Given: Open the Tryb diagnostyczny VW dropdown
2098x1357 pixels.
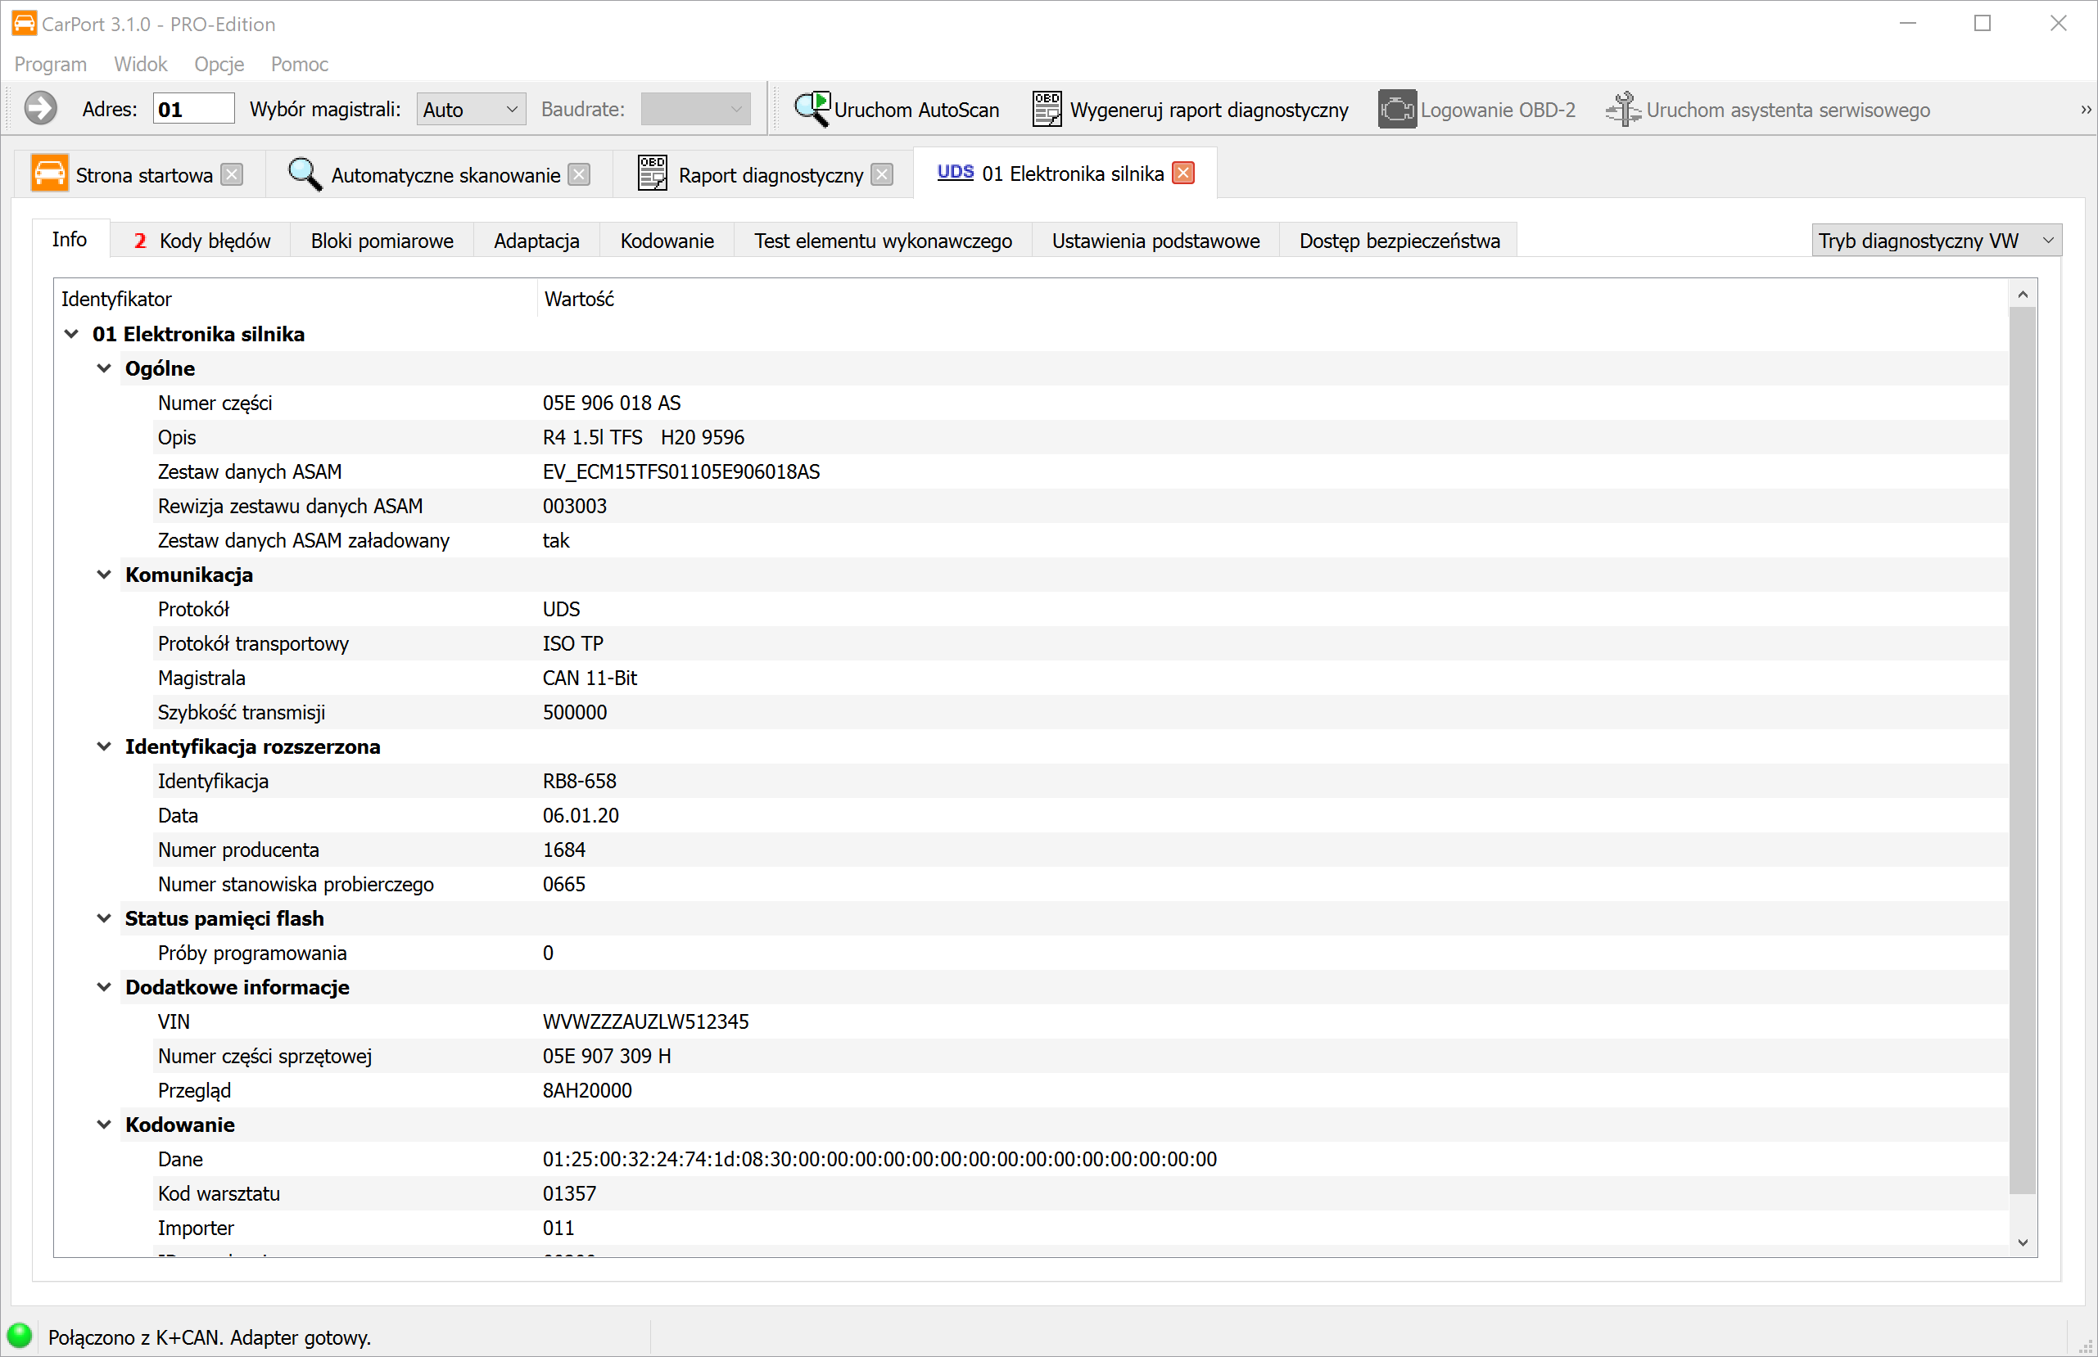Looking at the screenshot, I should point(1936,241).
